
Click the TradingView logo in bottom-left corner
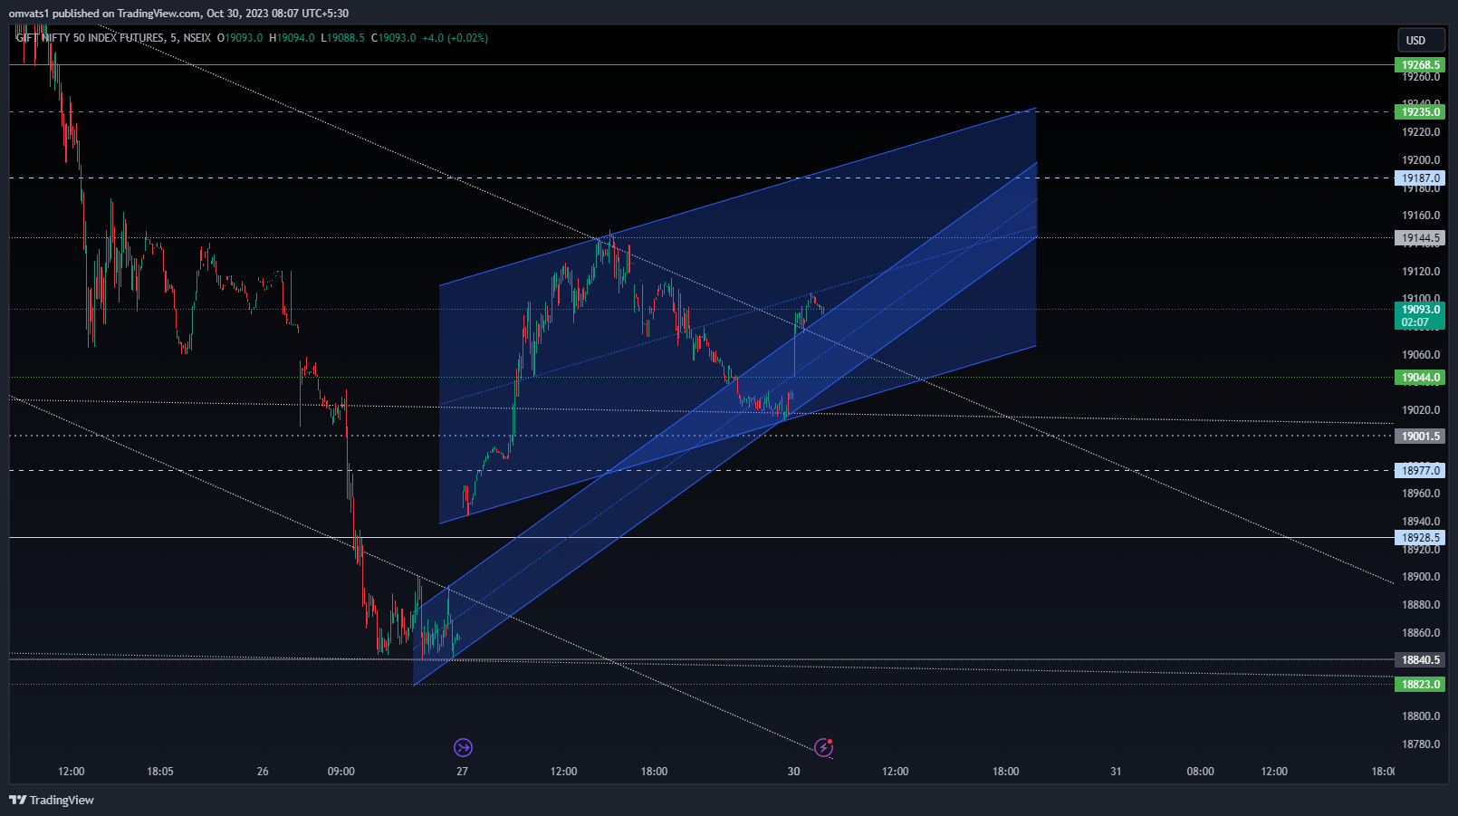click(52, 800)
